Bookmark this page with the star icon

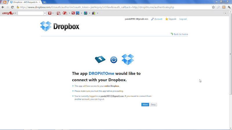tap(213, 7)
